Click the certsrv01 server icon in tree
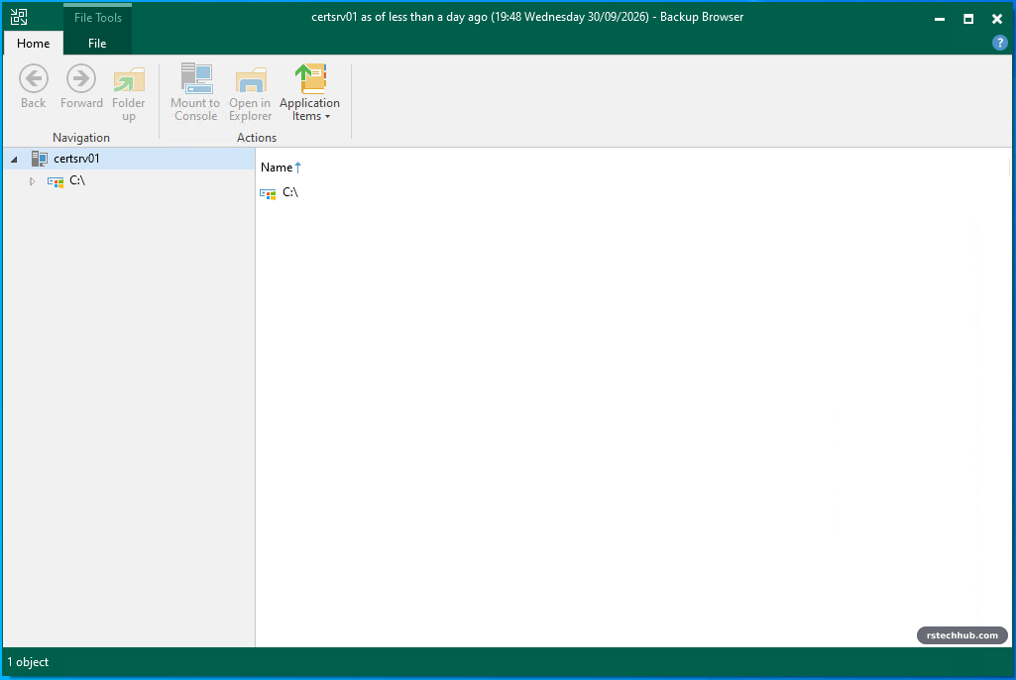Image resolution: width=1016 pixels, height=680 pixels. [40, 159]
